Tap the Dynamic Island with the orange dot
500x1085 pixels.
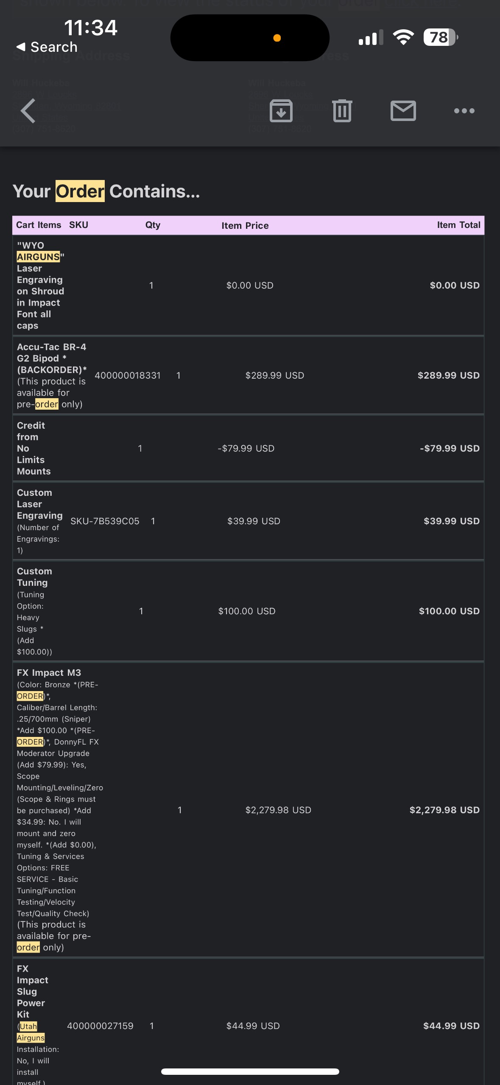point(250,38)
